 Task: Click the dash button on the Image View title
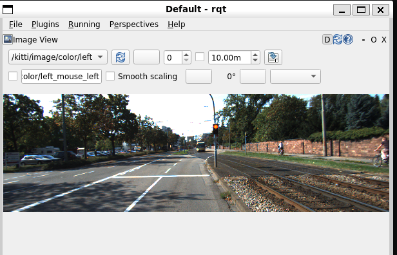tap(363, 40)
